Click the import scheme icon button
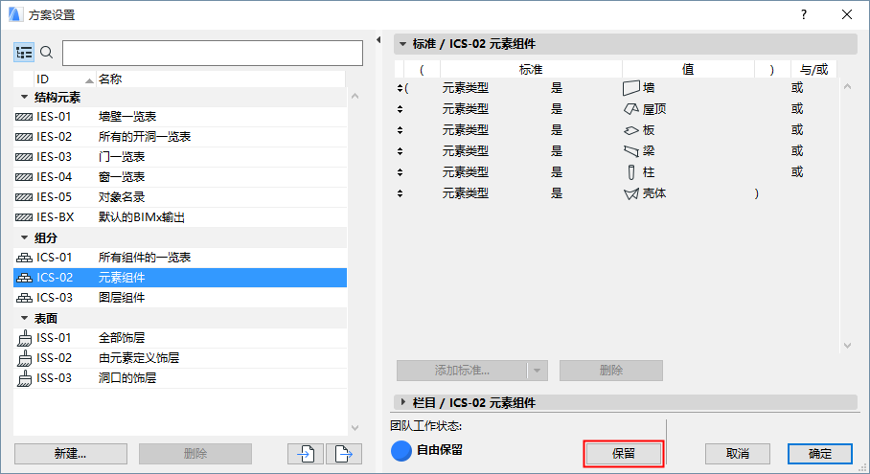The width and height of the screenshot is (870, 474). tap(306, 454)
